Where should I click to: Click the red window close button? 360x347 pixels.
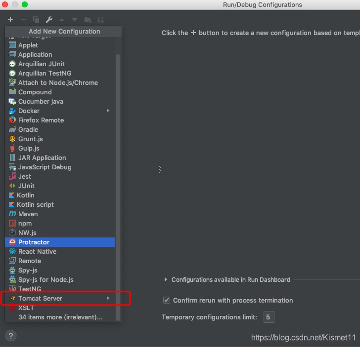coord(5,4)
